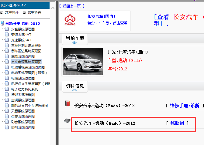204x145 pixels.
Task: Open 电动后视镜系统原理图 entry
Action: pyautogui.click(x=28, y=67)
